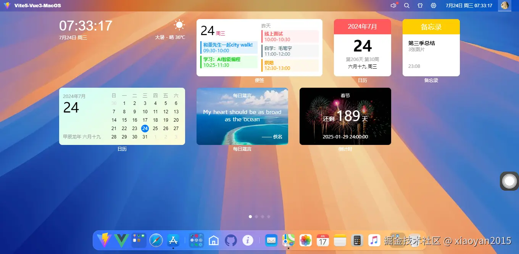Open the Vue app from the dock
519x254 pixels.
(x=121, y=240)
